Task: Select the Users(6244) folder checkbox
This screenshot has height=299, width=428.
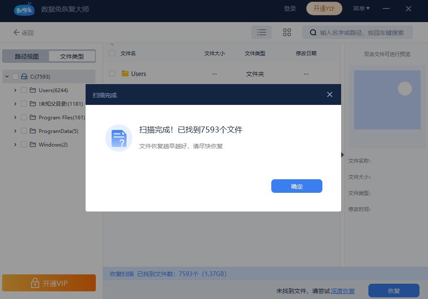Action: tap(24, 90)
